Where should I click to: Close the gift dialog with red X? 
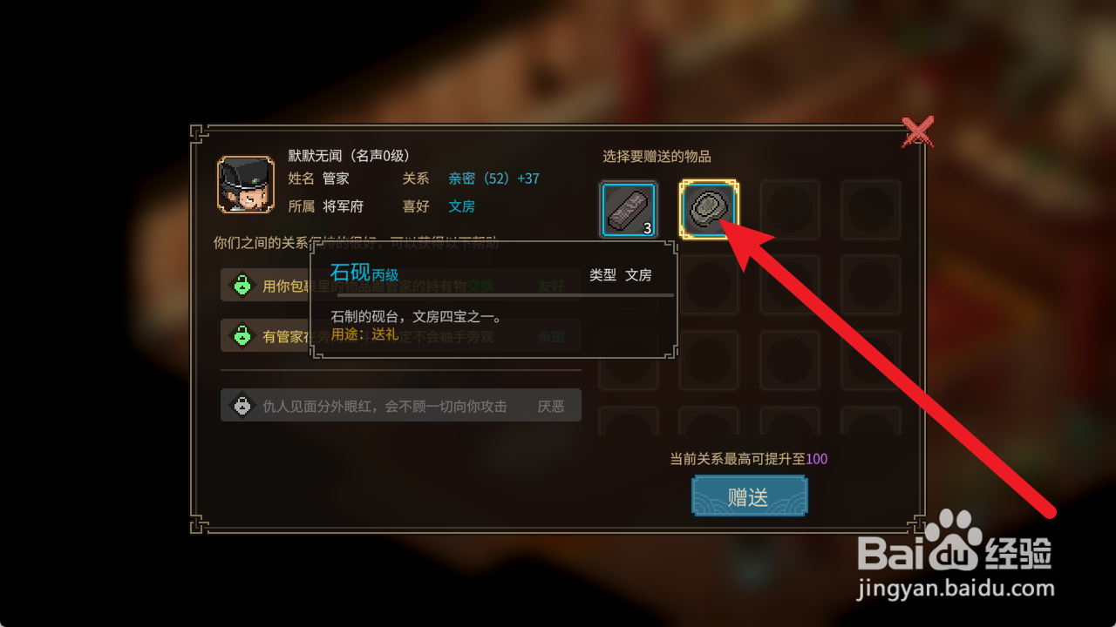click(917, 132)
